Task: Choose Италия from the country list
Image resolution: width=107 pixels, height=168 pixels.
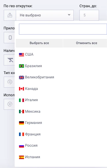Action: click(31, 100)
